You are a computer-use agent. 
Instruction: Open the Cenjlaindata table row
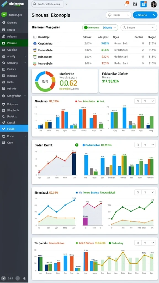coord(94,43)
